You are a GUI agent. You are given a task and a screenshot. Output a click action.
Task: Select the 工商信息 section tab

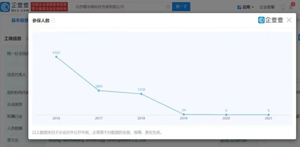pos(13,39)
